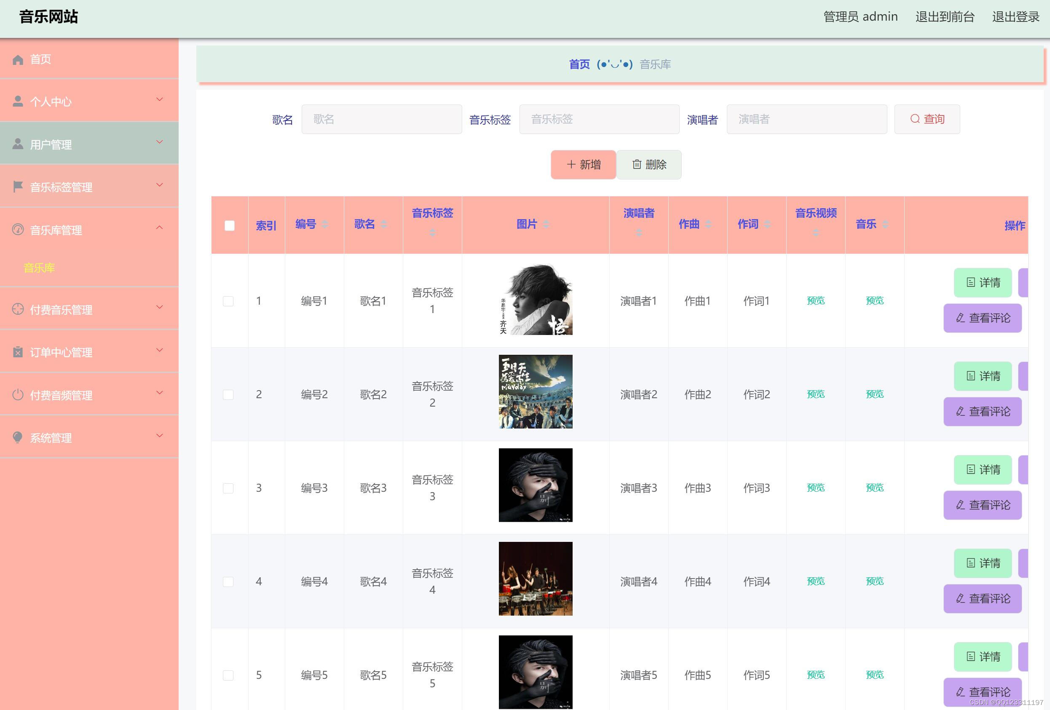Click 退出到前台 in top navigation
1050x710 pixels.
coord(945,17)
